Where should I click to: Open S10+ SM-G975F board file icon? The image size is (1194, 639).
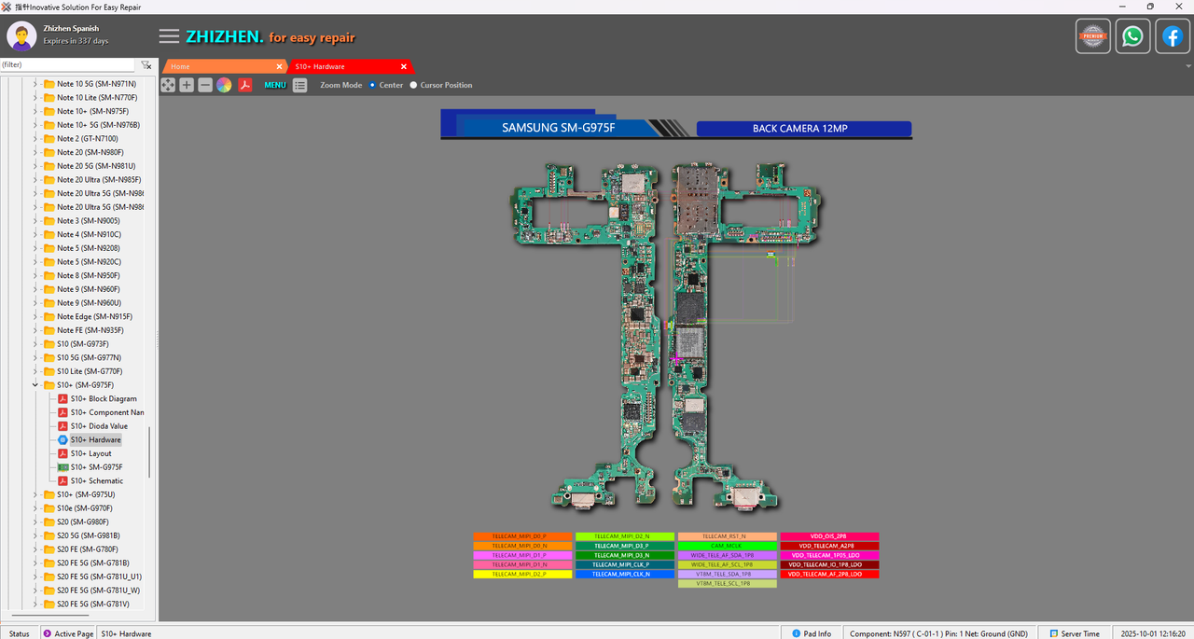point(62,467)
